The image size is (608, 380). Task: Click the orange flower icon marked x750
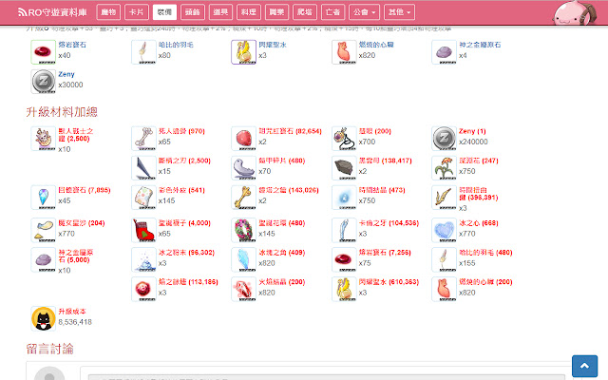pyautogui.click(x=444, y=168)
